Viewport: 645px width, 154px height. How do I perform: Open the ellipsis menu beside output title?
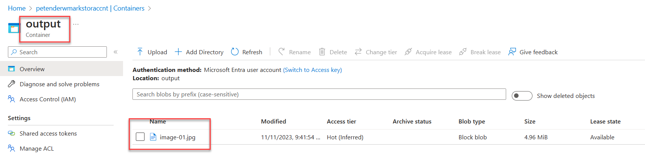[76, 24]
